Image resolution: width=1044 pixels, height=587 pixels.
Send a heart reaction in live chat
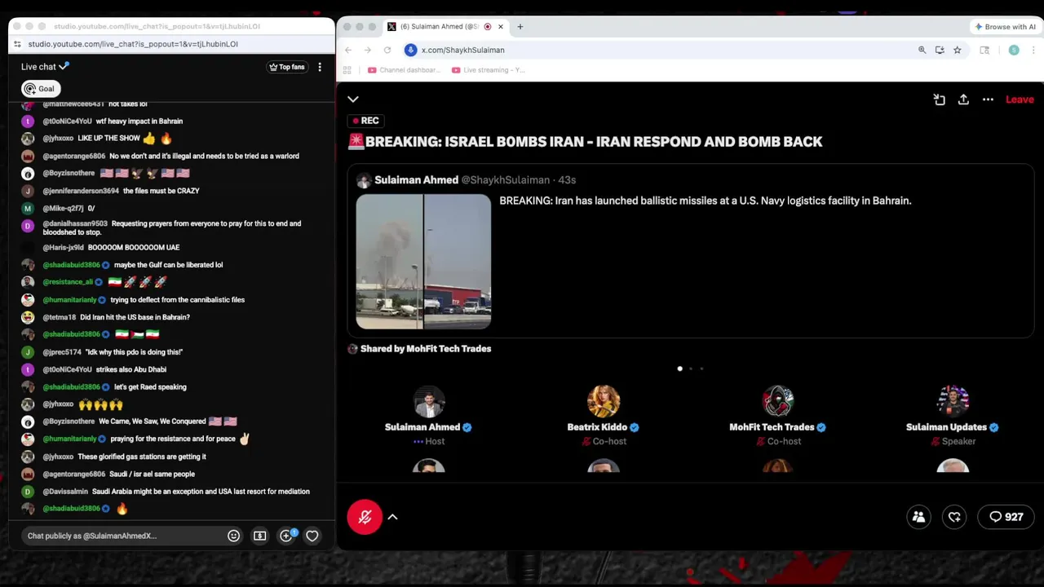click(x=312, y=536)
